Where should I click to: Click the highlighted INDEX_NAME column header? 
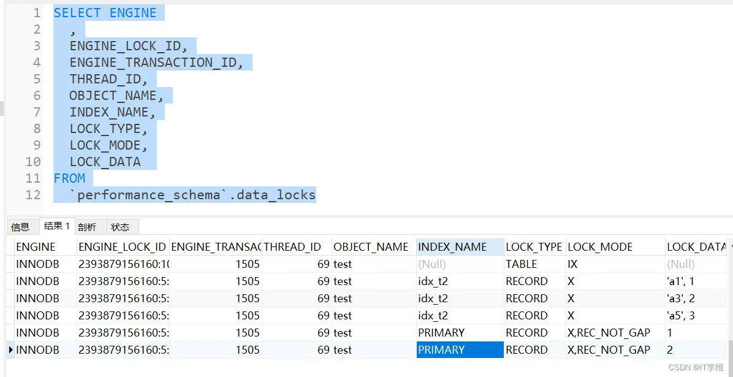point(460,246)
